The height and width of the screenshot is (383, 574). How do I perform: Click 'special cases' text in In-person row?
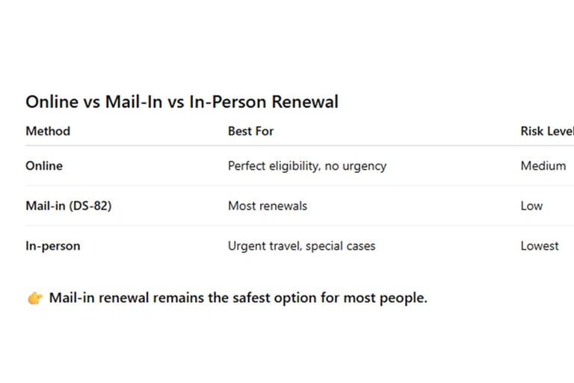click(341, 246)
